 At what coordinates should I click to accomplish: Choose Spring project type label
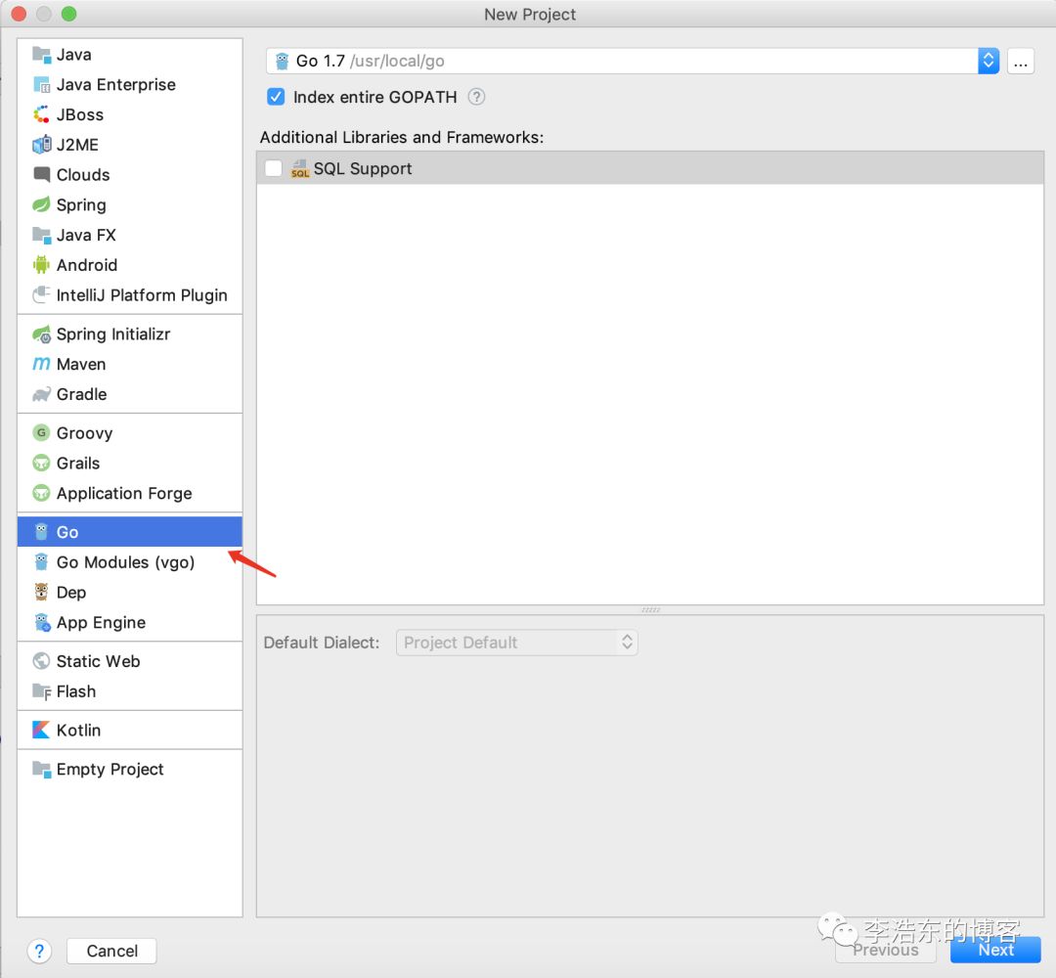tap(81, 204)
